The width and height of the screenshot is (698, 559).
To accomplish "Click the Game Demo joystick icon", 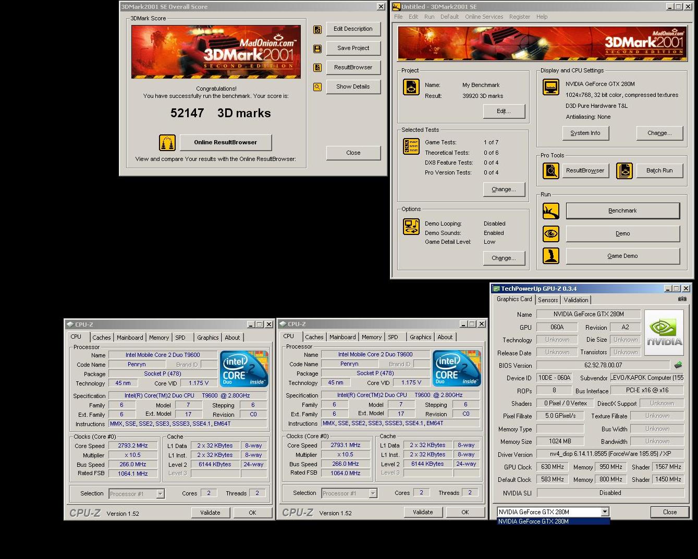I will pos(551,256).
